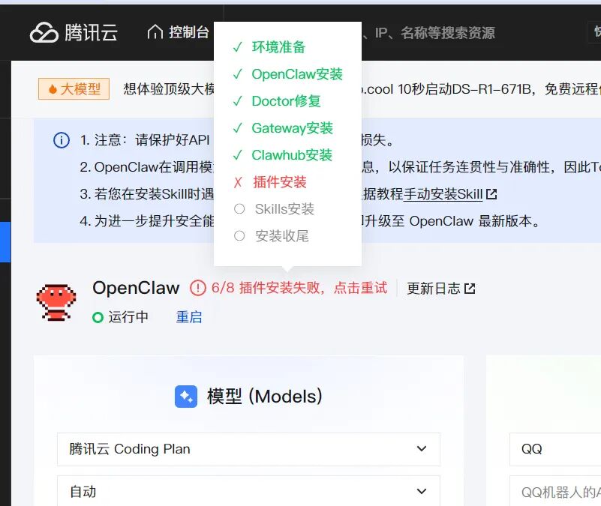601x506 pixels.
Task: Click the 重启 restart link
Action: (188, 317)
